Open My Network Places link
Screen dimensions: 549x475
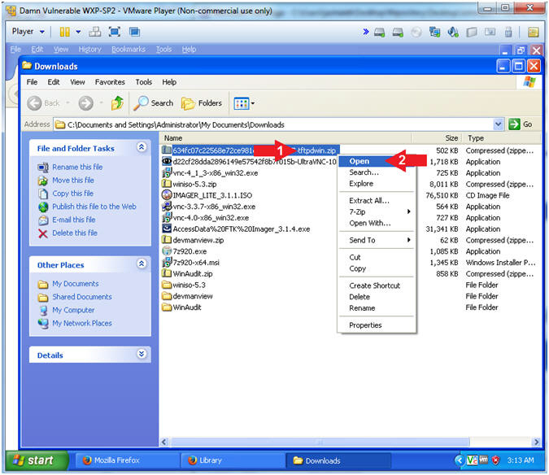point(82,323)
